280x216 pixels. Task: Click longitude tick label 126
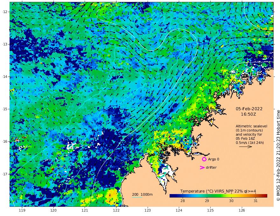242,211
